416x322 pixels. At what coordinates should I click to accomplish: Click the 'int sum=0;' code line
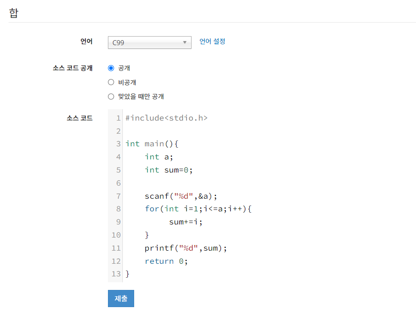pyautogui.click(x=169, y=170)
